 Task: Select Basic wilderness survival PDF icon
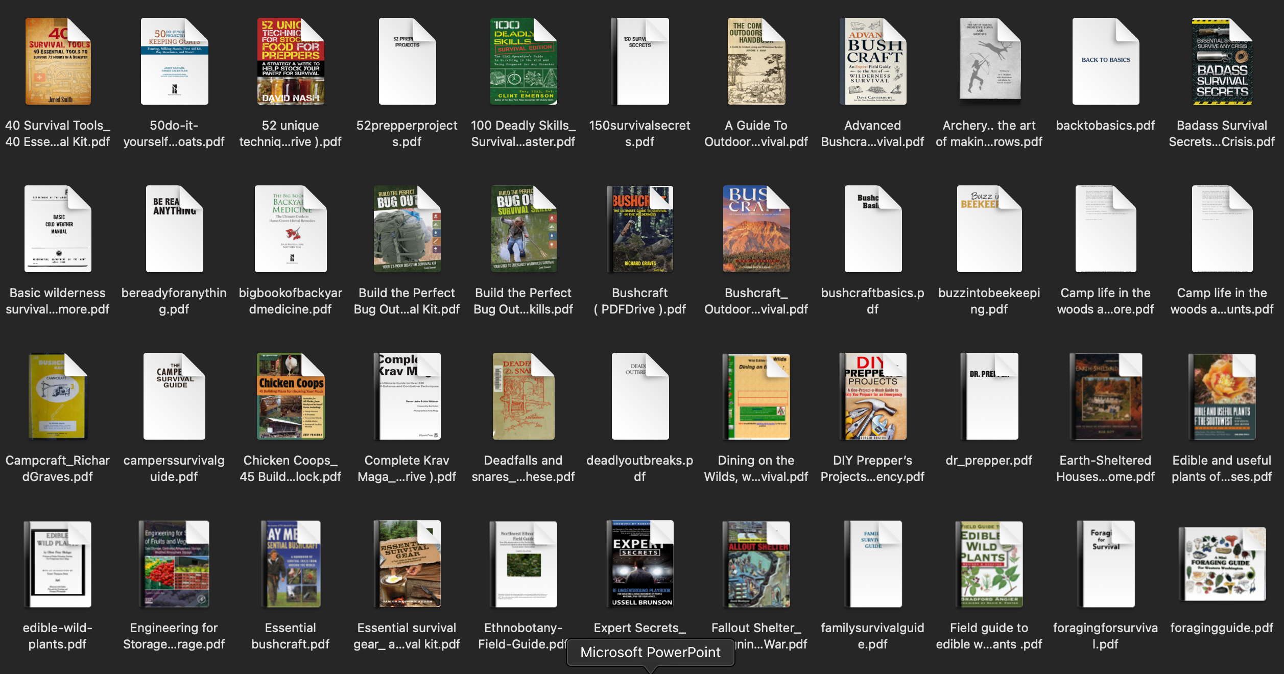pos(58,229)
